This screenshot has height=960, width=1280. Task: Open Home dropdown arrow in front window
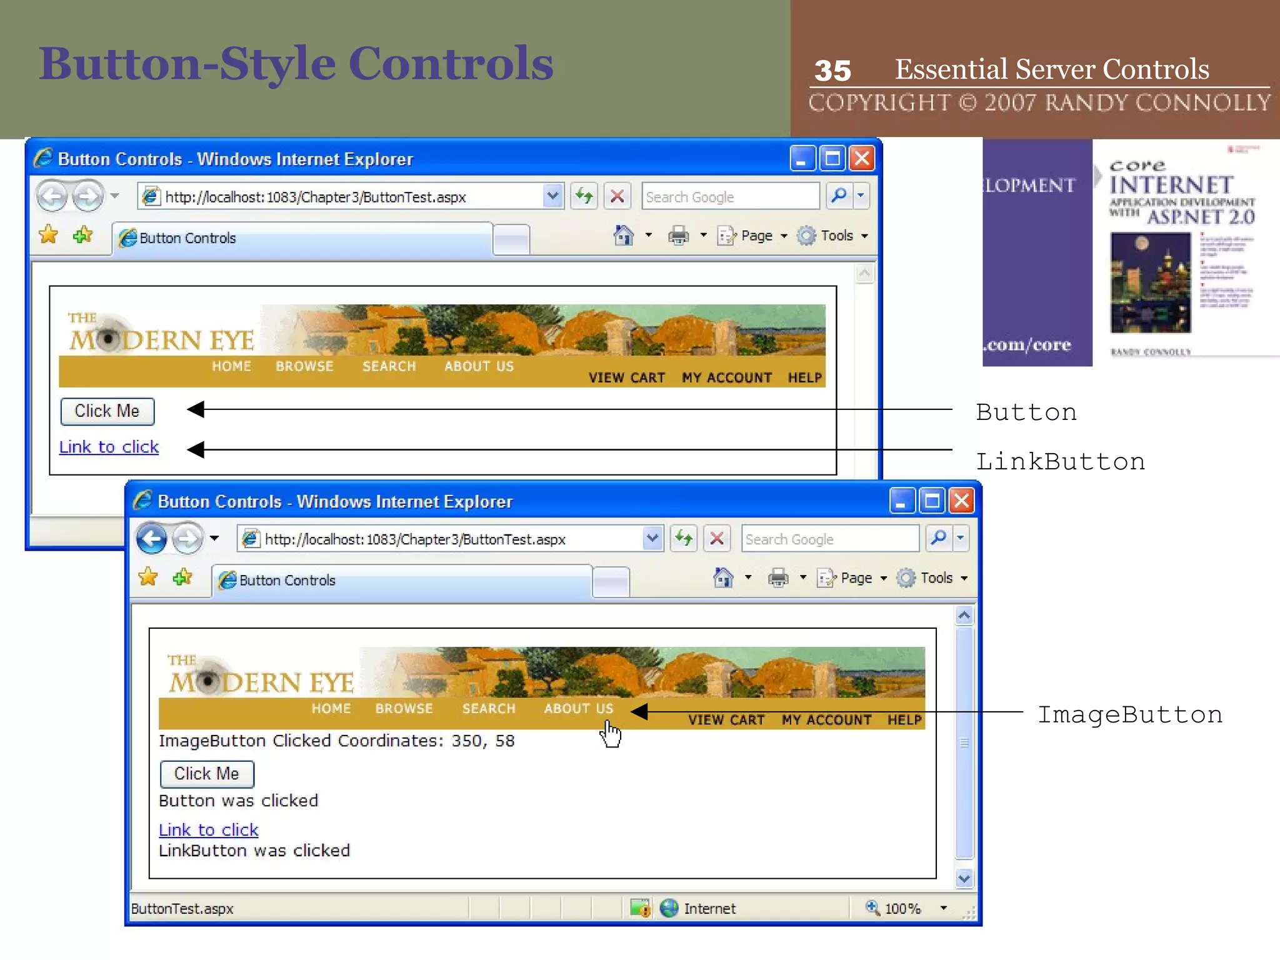[748, 577]
